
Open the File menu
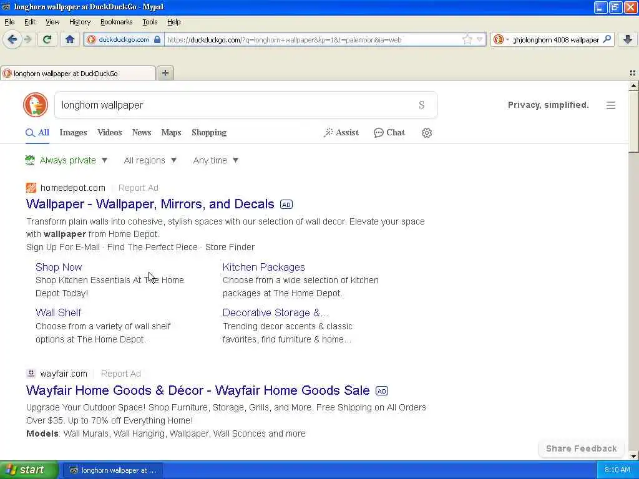pyautogui.click(x=9, y=22)
